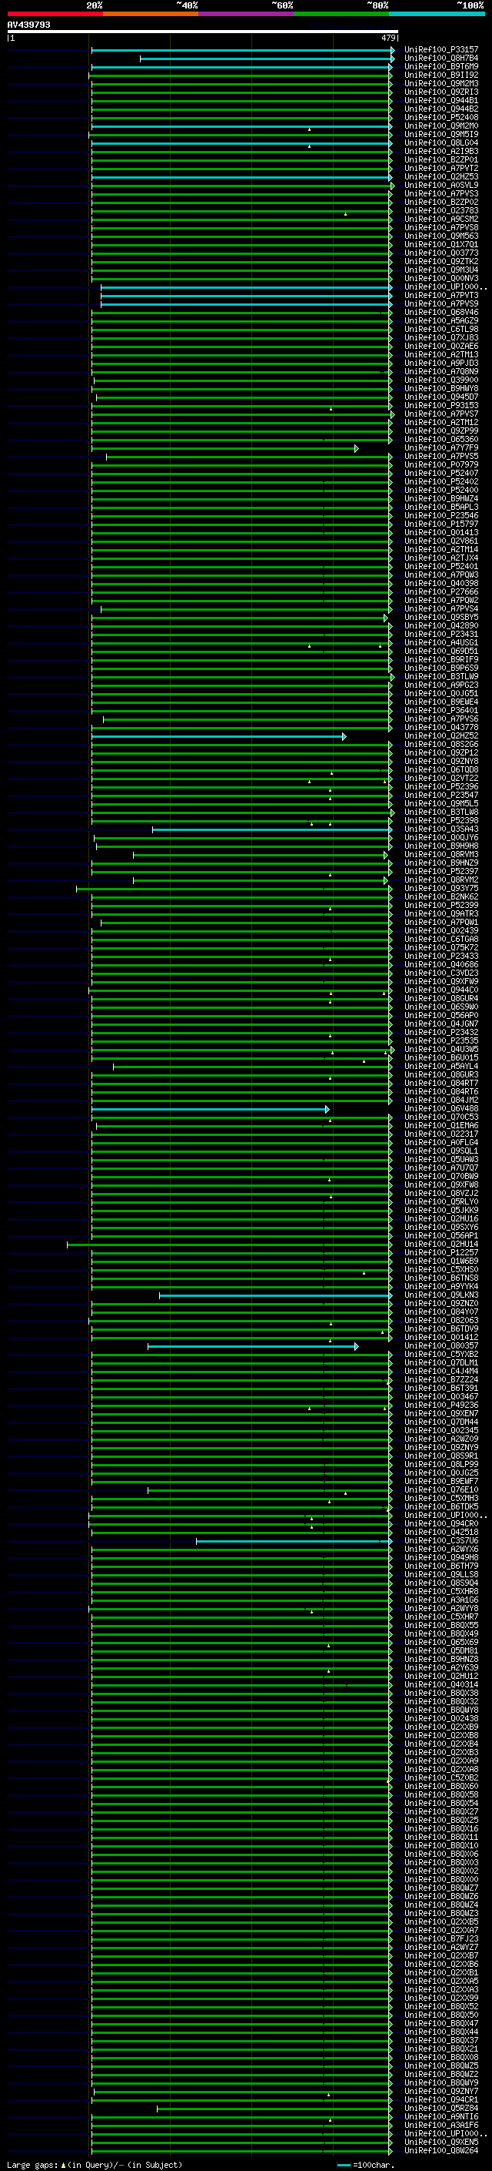Select hit label UniRef100_A7PVT3
This screenshot has width=492, height=2171.
tap(440, 296)
